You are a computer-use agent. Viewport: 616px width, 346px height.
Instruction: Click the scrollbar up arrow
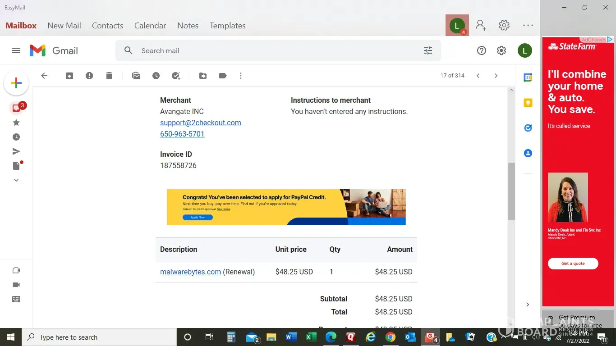click(511, 90)
